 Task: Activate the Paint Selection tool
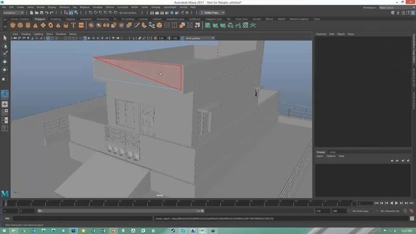point(5,53)
